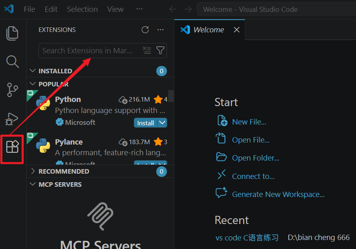Collapse the INSTALLED section
Screen dimensions: 356x249
(x=33, y=71)
